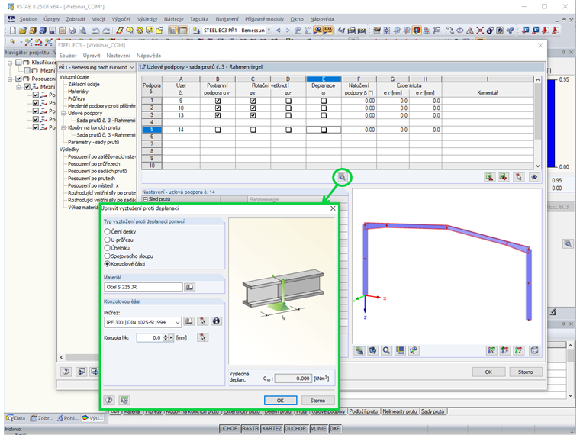
Task: Open Přídavné moduly menu
Action: (264, 19)
